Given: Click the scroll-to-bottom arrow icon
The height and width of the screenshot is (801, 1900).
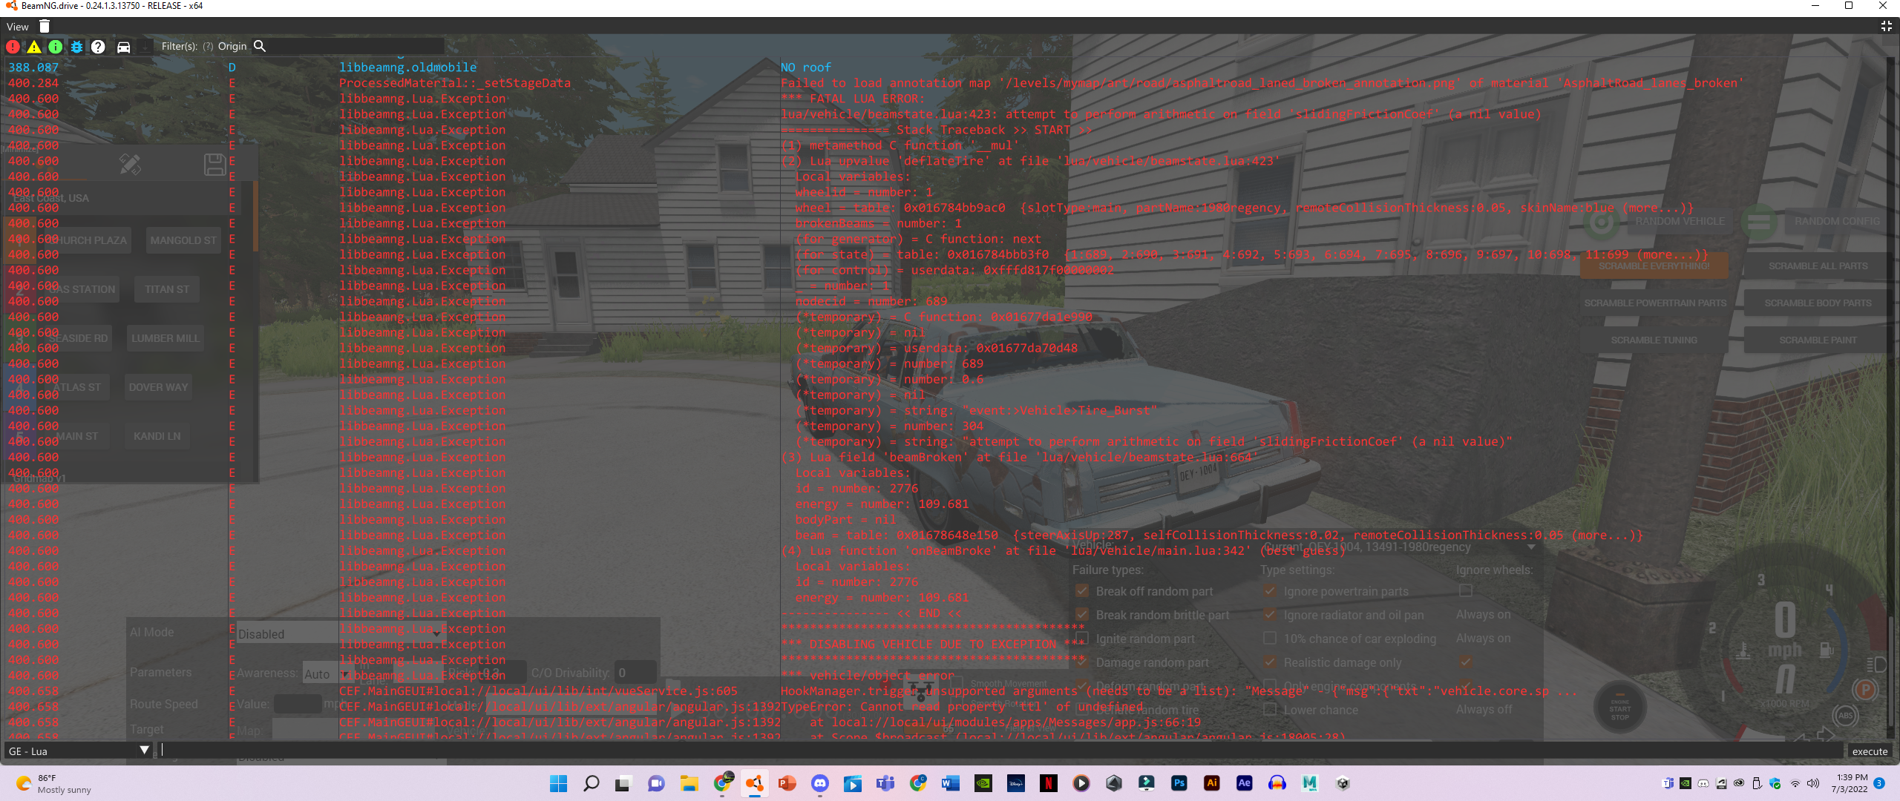Looking at the screenshot, I should [145, 47].
